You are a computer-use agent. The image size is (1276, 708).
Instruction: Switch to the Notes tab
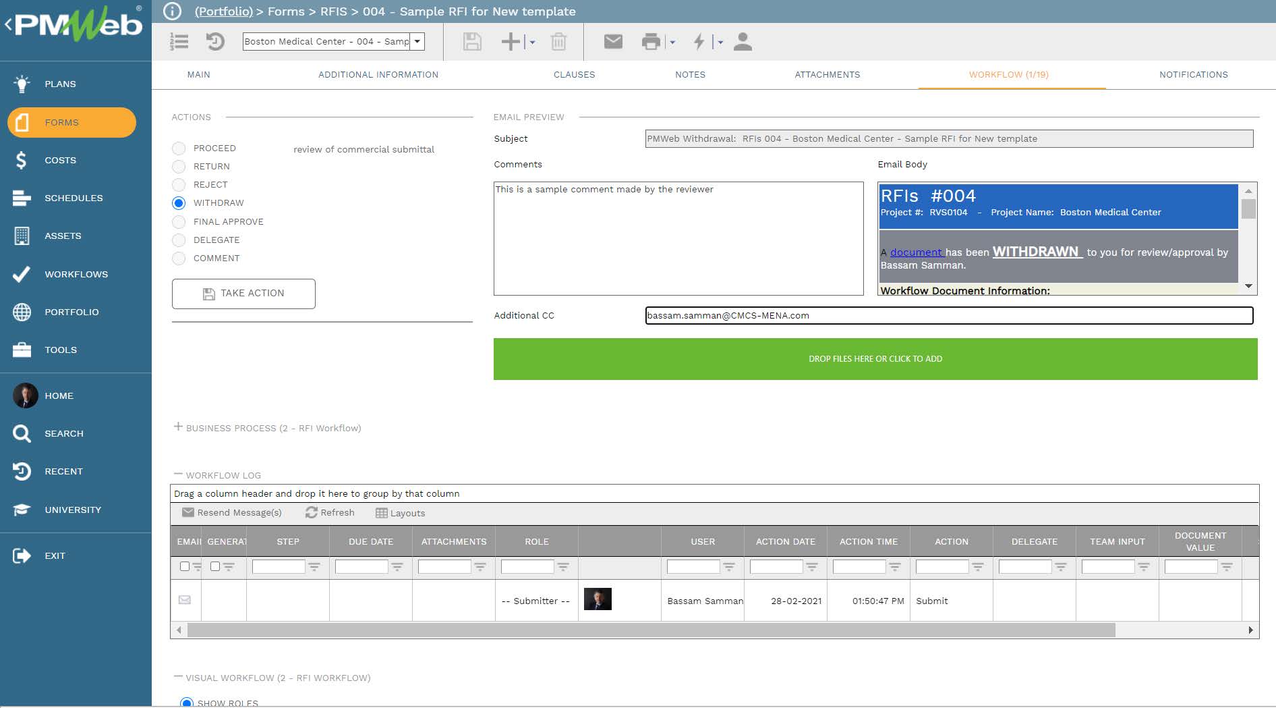click(x=690, y=75)
